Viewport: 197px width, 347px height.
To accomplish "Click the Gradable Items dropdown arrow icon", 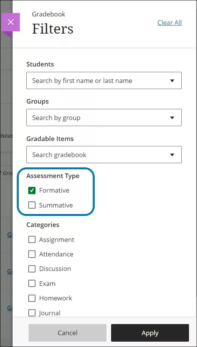I will pyautogui.click(x=172, y=155).
